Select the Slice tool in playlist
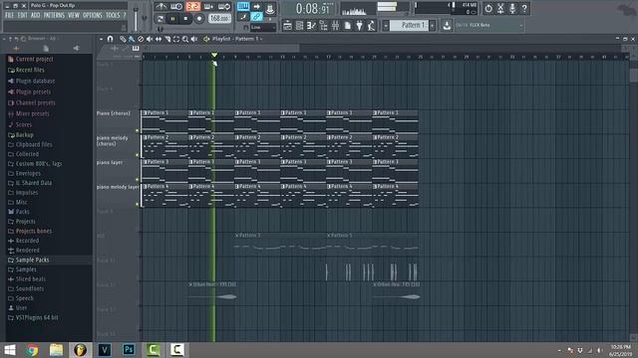 (x=167, y=39)
